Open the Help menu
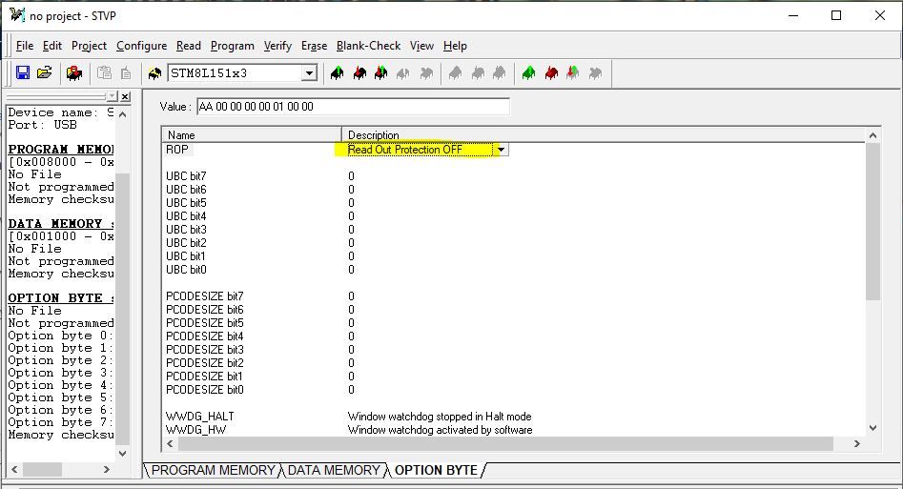 pyautogui.click(x=455, y=46)
